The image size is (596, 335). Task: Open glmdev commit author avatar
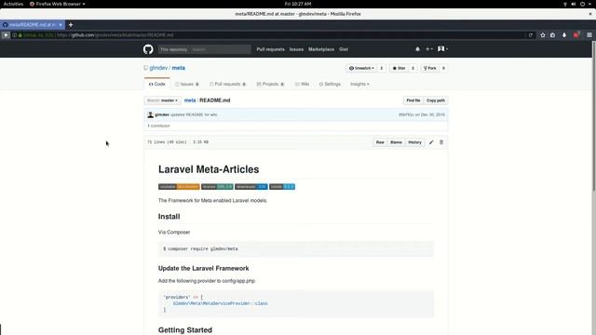pos(151,114)
